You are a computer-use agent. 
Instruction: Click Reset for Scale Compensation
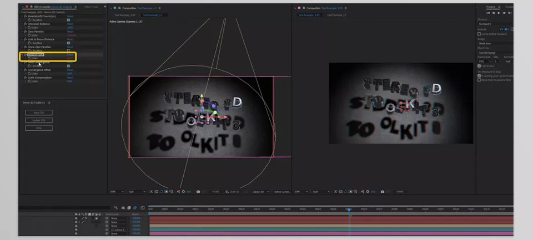70,78
